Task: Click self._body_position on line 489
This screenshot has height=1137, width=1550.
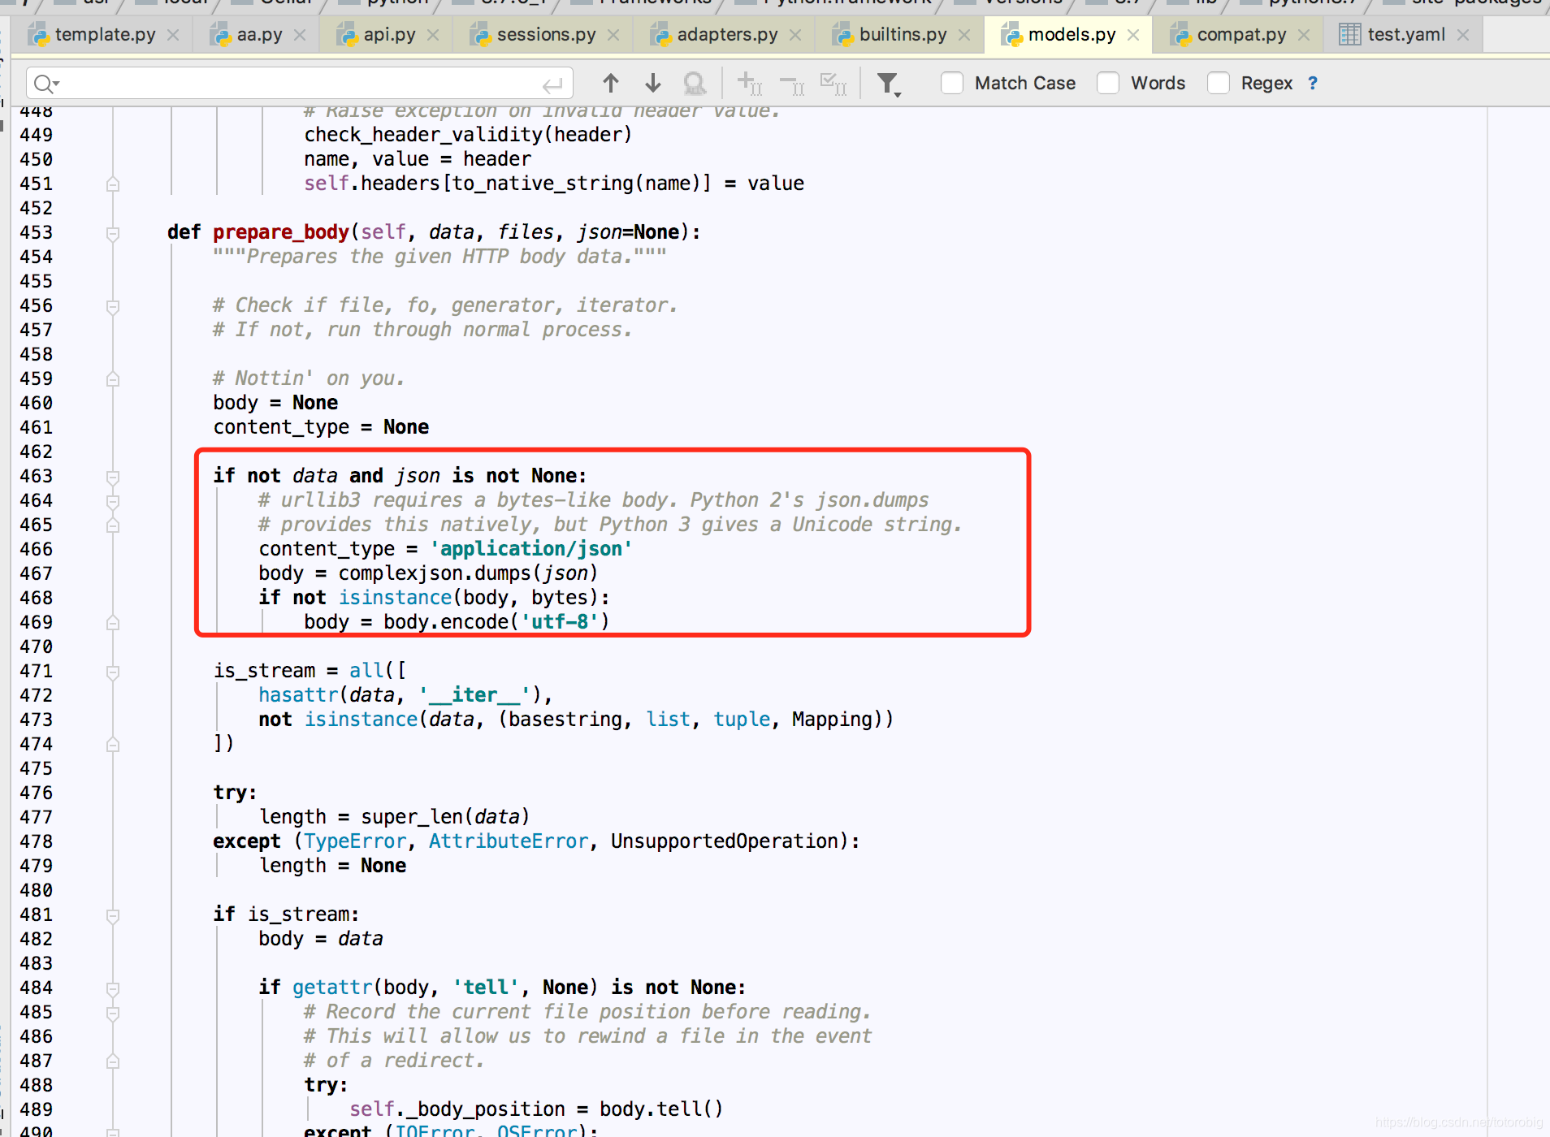Action: click(x=457, y=1109)
